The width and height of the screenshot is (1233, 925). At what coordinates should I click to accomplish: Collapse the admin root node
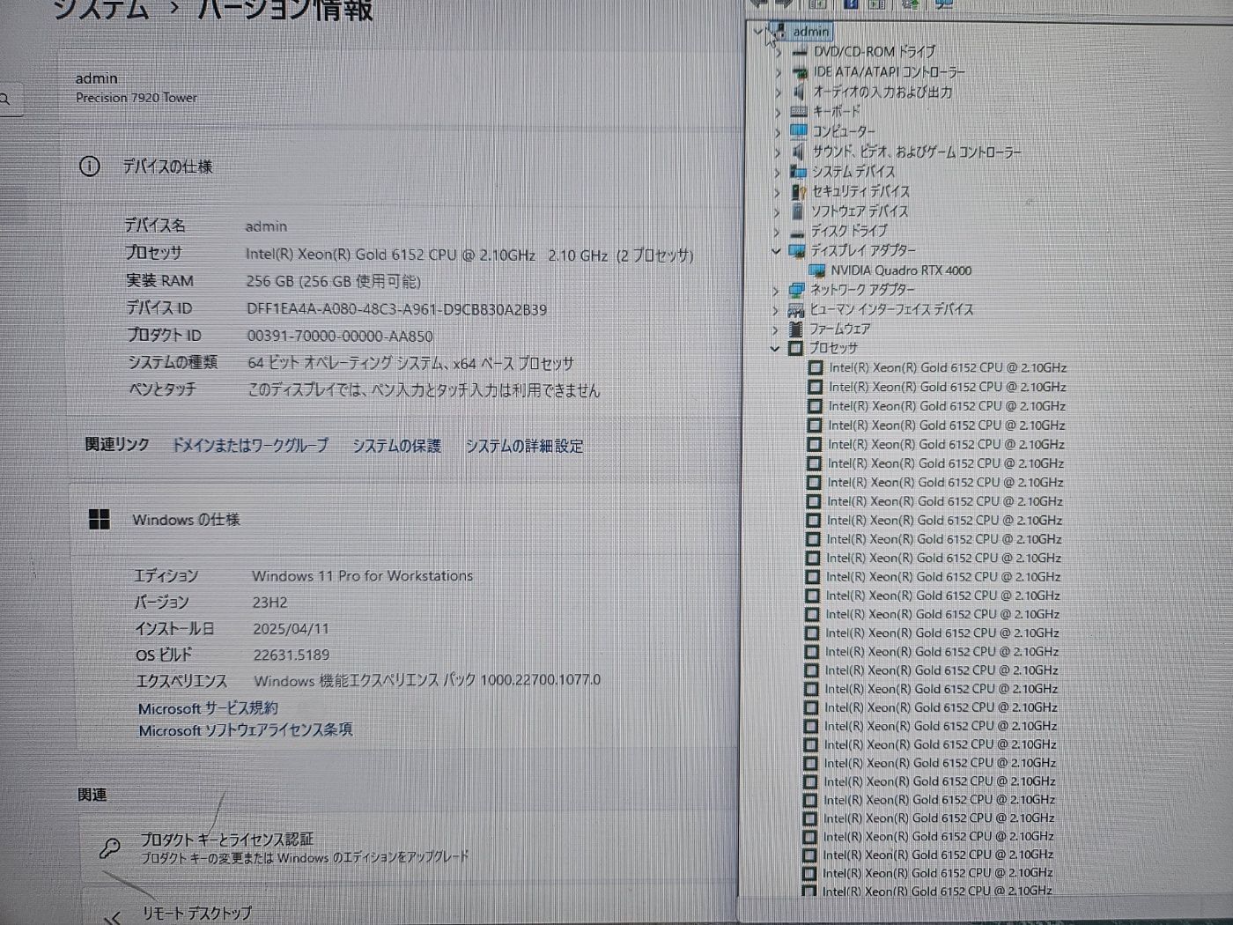click(x=758, y=32)
